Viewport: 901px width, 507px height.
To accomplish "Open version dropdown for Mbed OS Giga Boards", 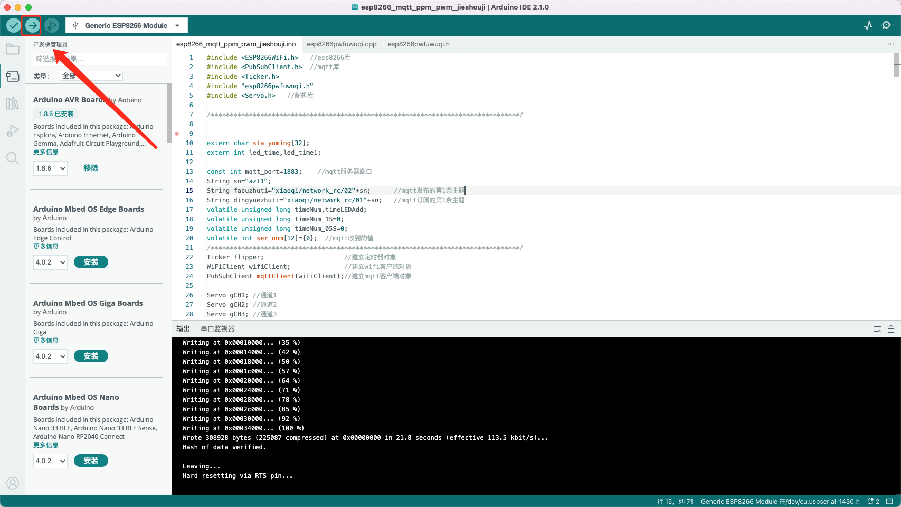I will pyautogui.click(x=51, y=356).
